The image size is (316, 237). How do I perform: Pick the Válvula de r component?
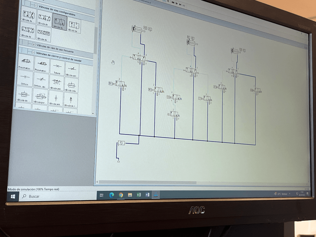(70, 100)
